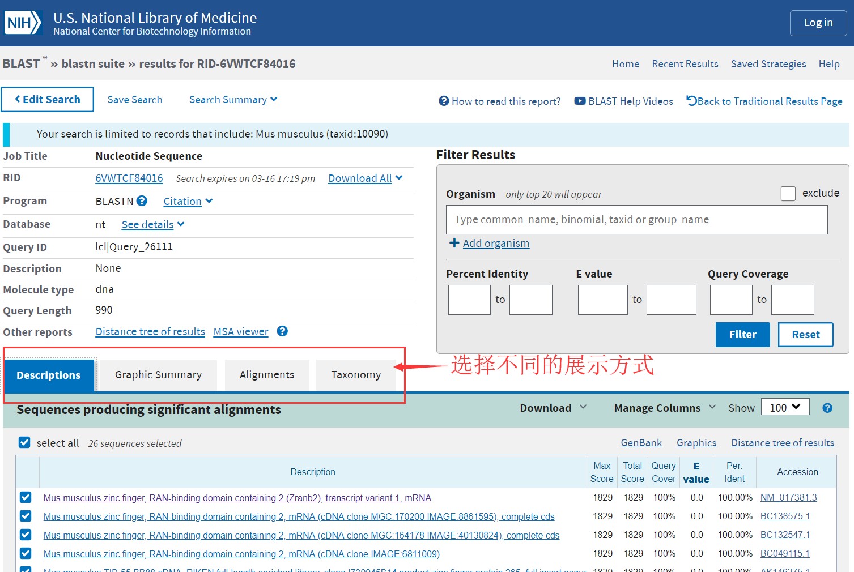
Task: Click the BLAST Help Videos play icon
Action: 580,101
